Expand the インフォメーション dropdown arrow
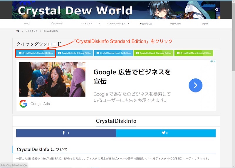 tap(129, 23)
